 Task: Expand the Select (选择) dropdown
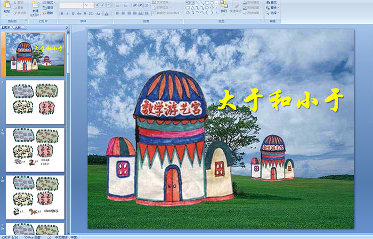(273, 13)
